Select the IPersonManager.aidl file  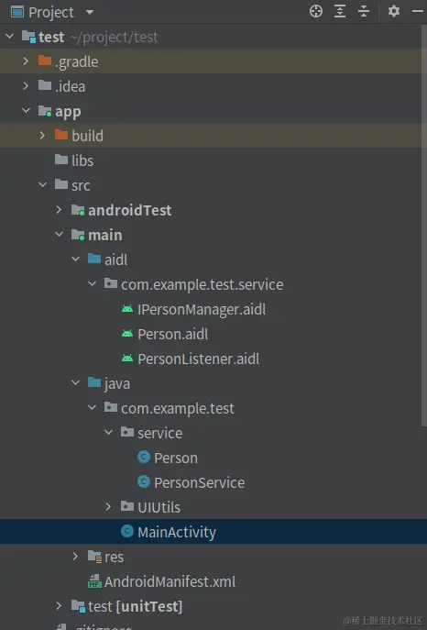pos(194,309)
